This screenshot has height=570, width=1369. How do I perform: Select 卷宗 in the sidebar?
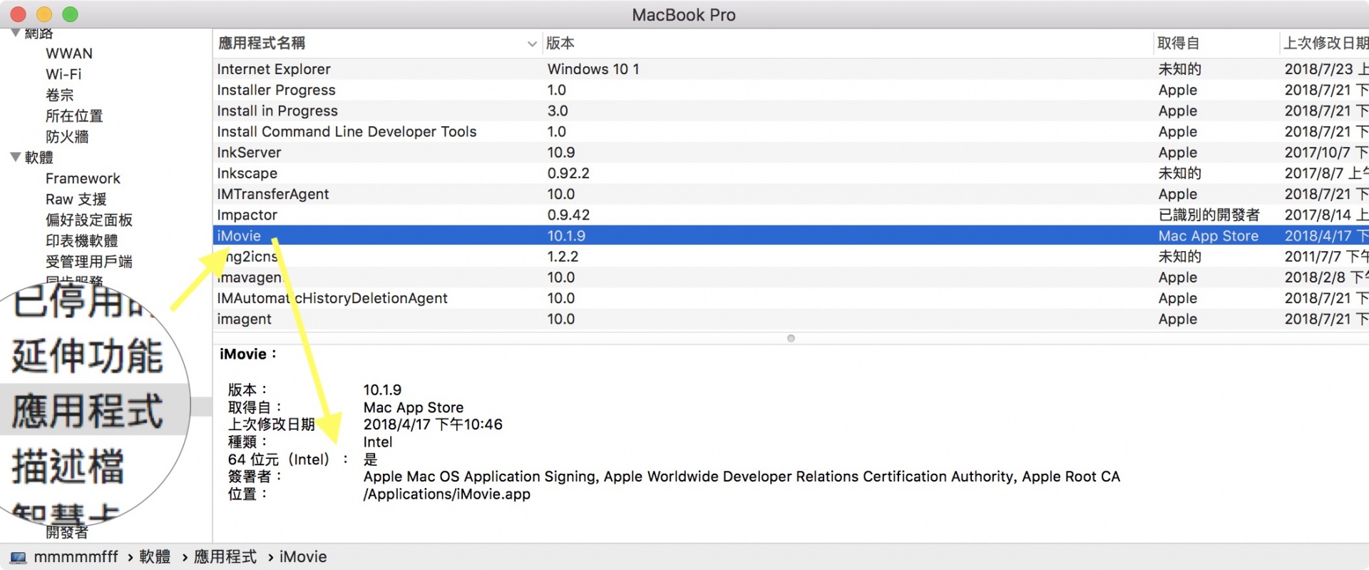pos(60,95)
